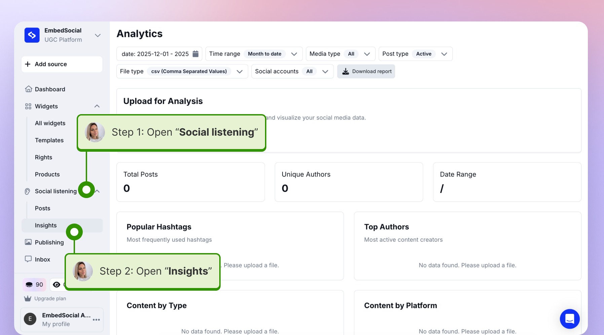
Task: Click the date range input field
Action: (x=159, y=54)
